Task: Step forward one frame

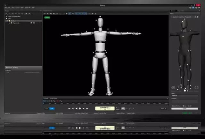Action: 84,108
